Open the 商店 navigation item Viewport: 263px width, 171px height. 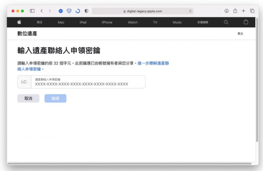39,22
